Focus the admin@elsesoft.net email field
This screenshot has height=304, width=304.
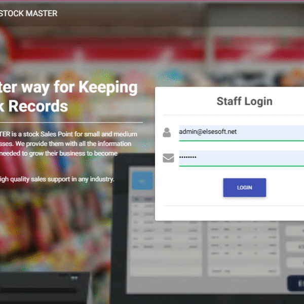tap(241, 132)
